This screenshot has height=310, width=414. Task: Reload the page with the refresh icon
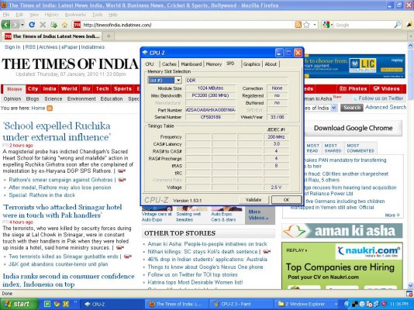[32, 25]
